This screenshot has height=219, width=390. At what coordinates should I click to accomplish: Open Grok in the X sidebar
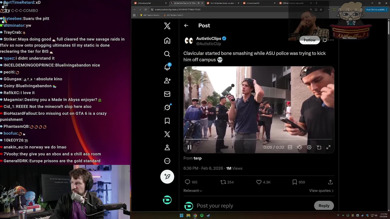(167, 107)
